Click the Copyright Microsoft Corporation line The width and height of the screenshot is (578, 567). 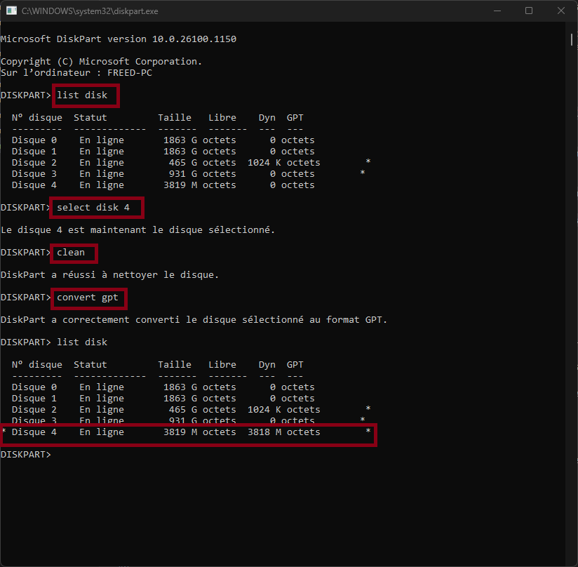coord(101,62)
